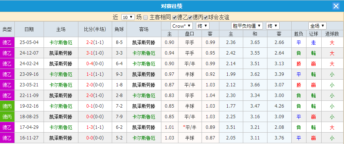The image size is (344, 144).
Task: Open 凯泽斯劳滕 away team on 25-05-04
Action: click(x=144, y=42)
